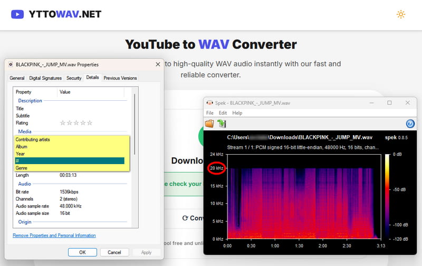The width and height of the screenshot is (422, 266).
Task: Open the blue help icon in Spek
Action: [410, 123]
